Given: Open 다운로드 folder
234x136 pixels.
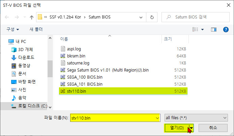Looking at the screenshot, I should pyautogui.click(x=23, y=57).
